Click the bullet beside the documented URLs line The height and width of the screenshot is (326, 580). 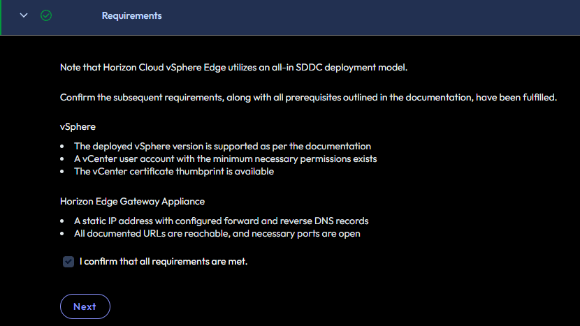63,233
